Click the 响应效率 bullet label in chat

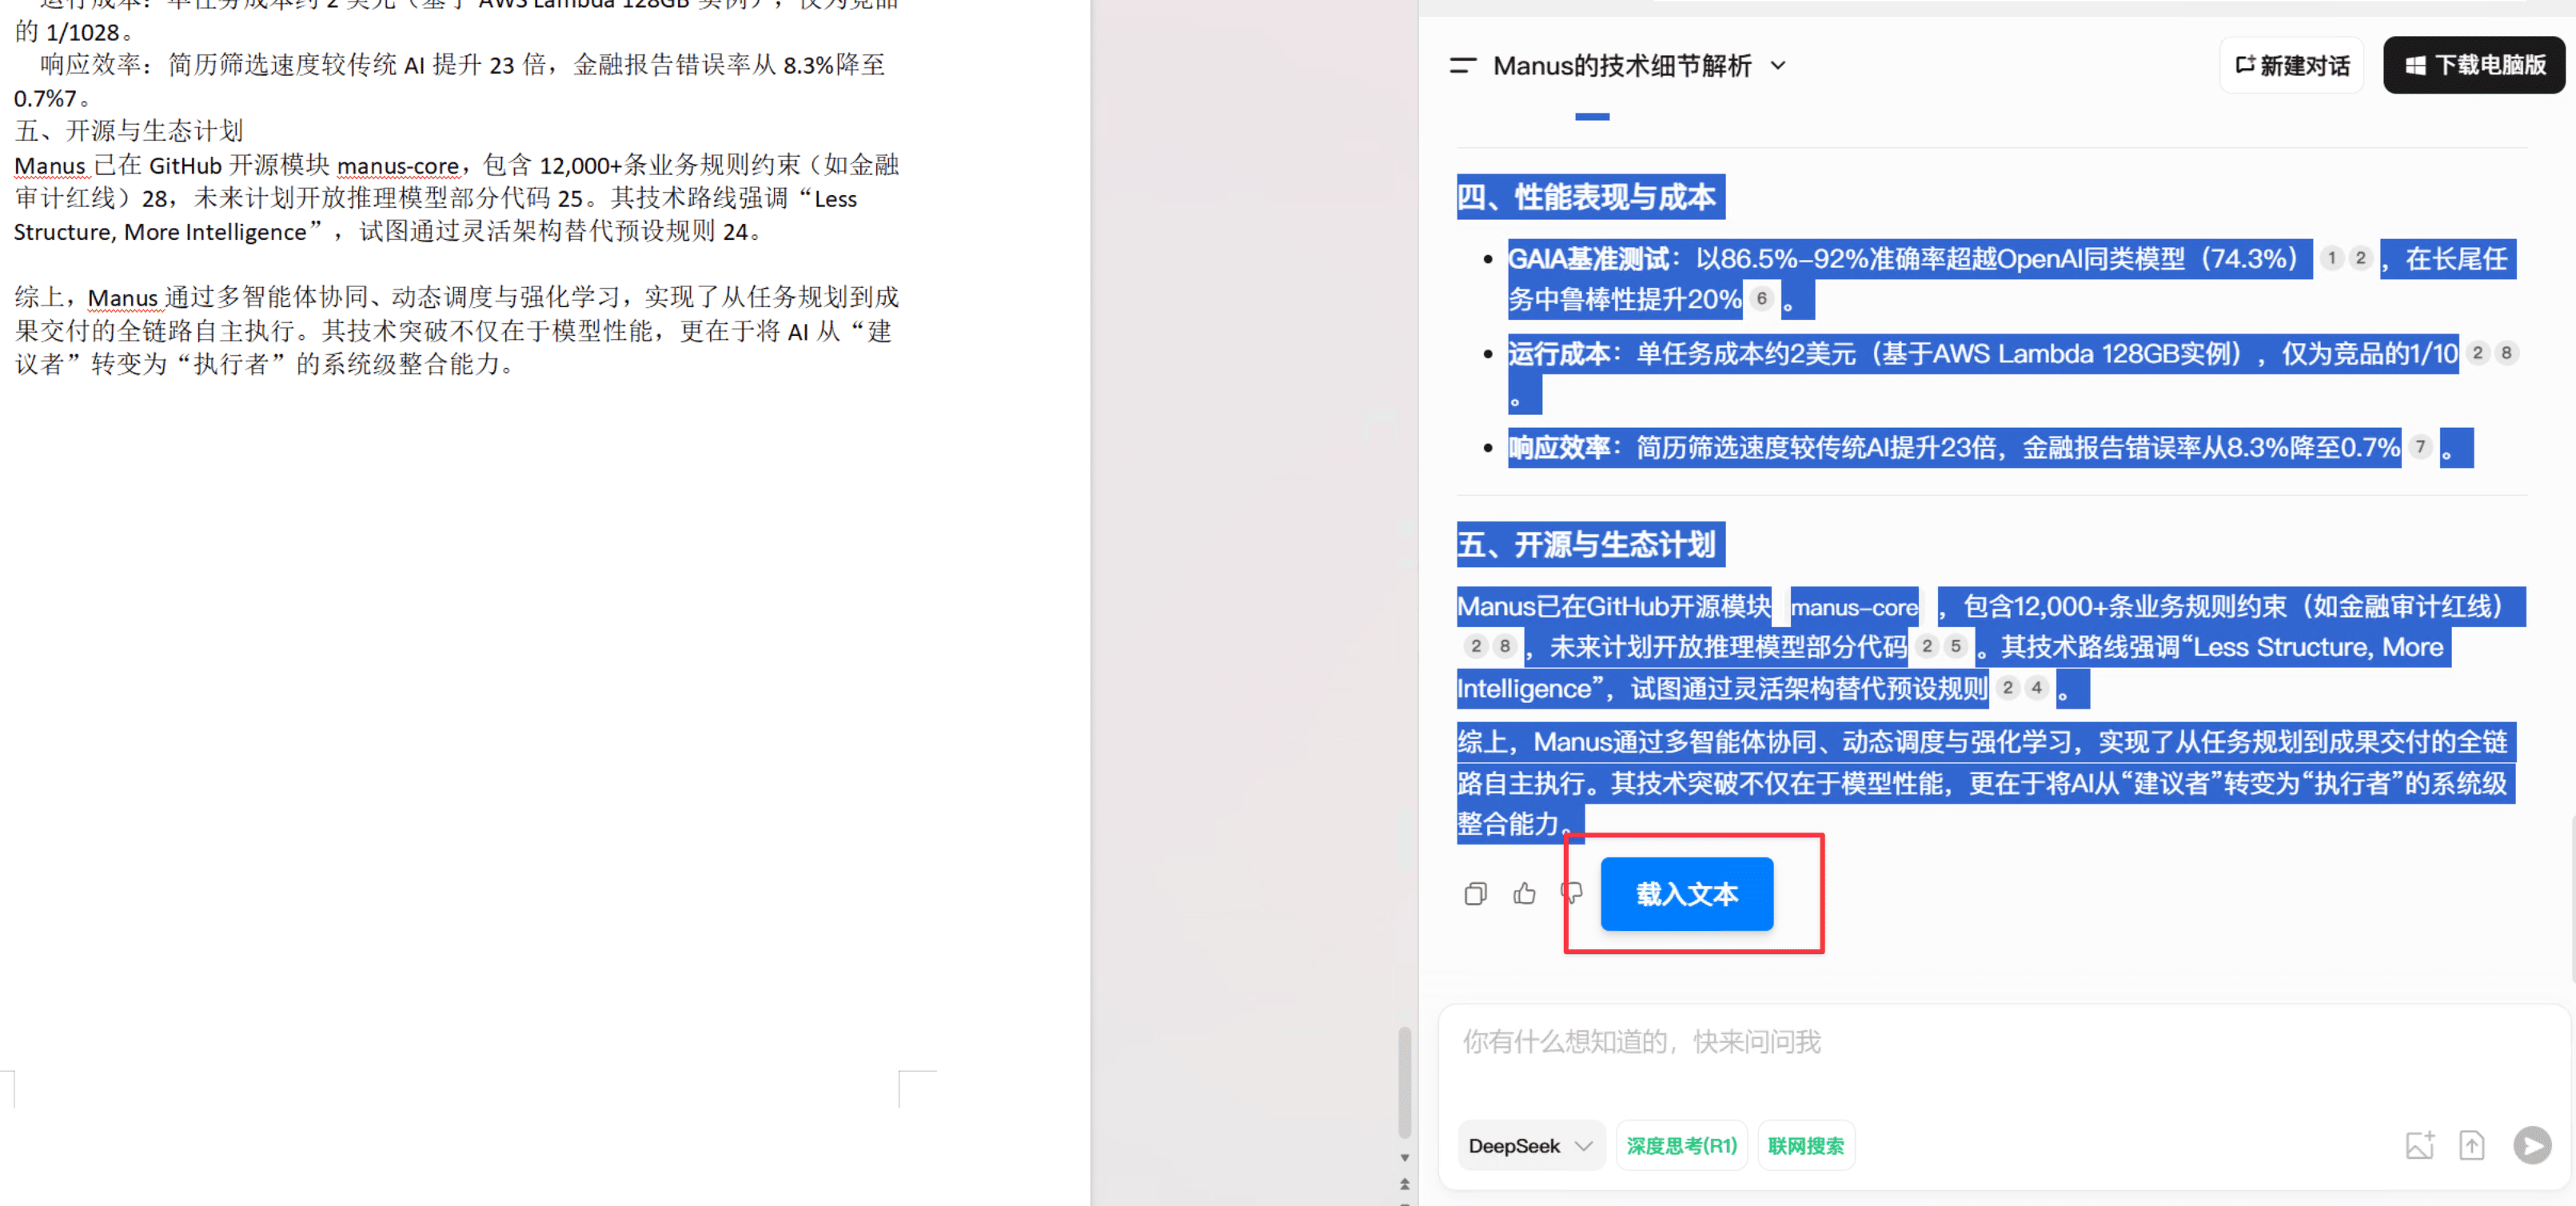tap(1560, 447)
